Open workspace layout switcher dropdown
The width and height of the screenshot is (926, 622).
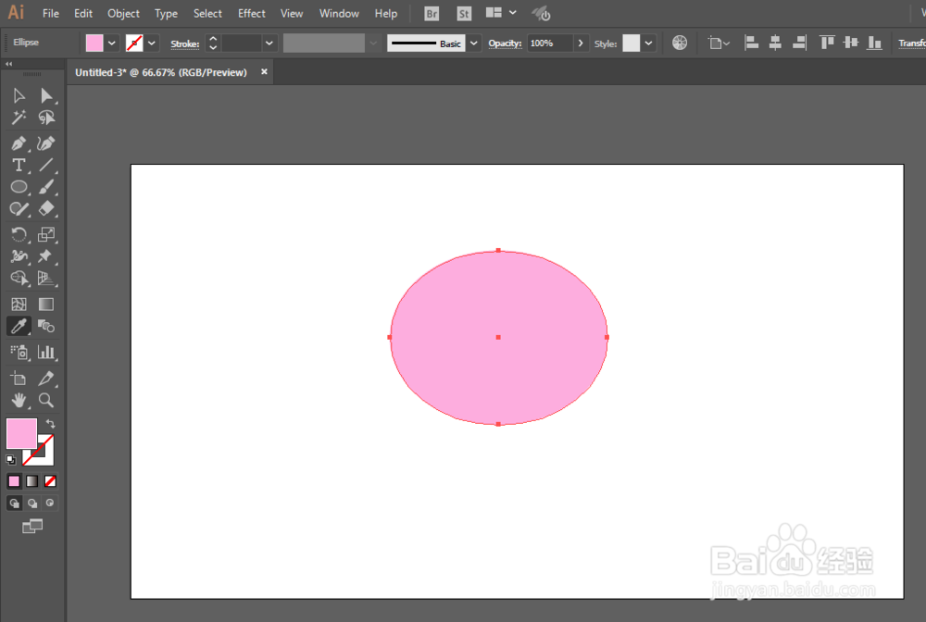(x=513, y=12)
